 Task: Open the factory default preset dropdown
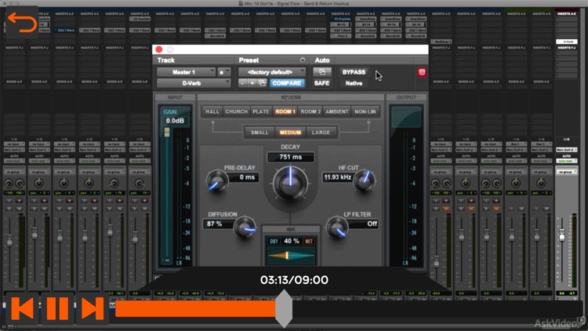coord(272,72)
